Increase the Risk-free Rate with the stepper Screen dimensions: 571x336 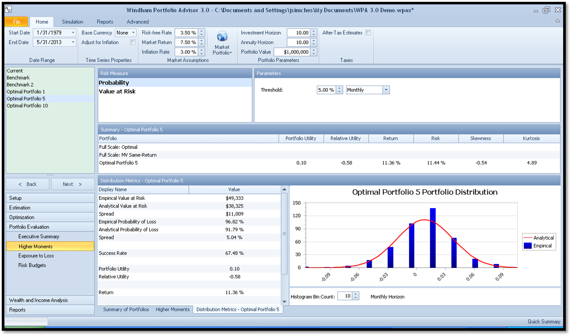click(x=202, y=30)
